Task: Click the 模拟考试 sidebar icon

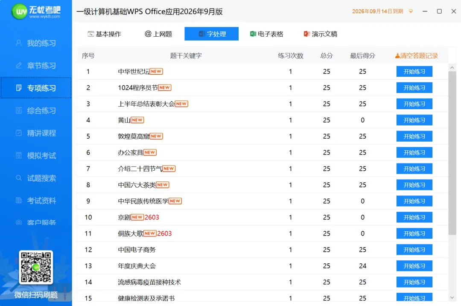Action: (x=19, y=155)
